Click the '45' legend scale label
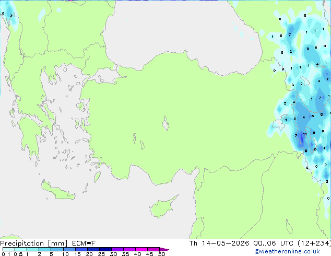Screen dimensions: 331x256 click(149, 254)
